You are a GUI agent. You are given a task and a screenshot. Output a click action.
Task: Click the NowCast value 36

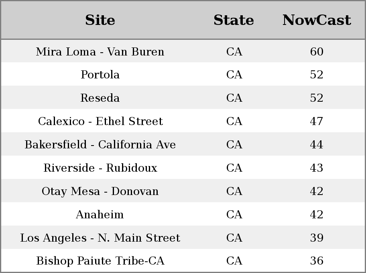[317, 261]
